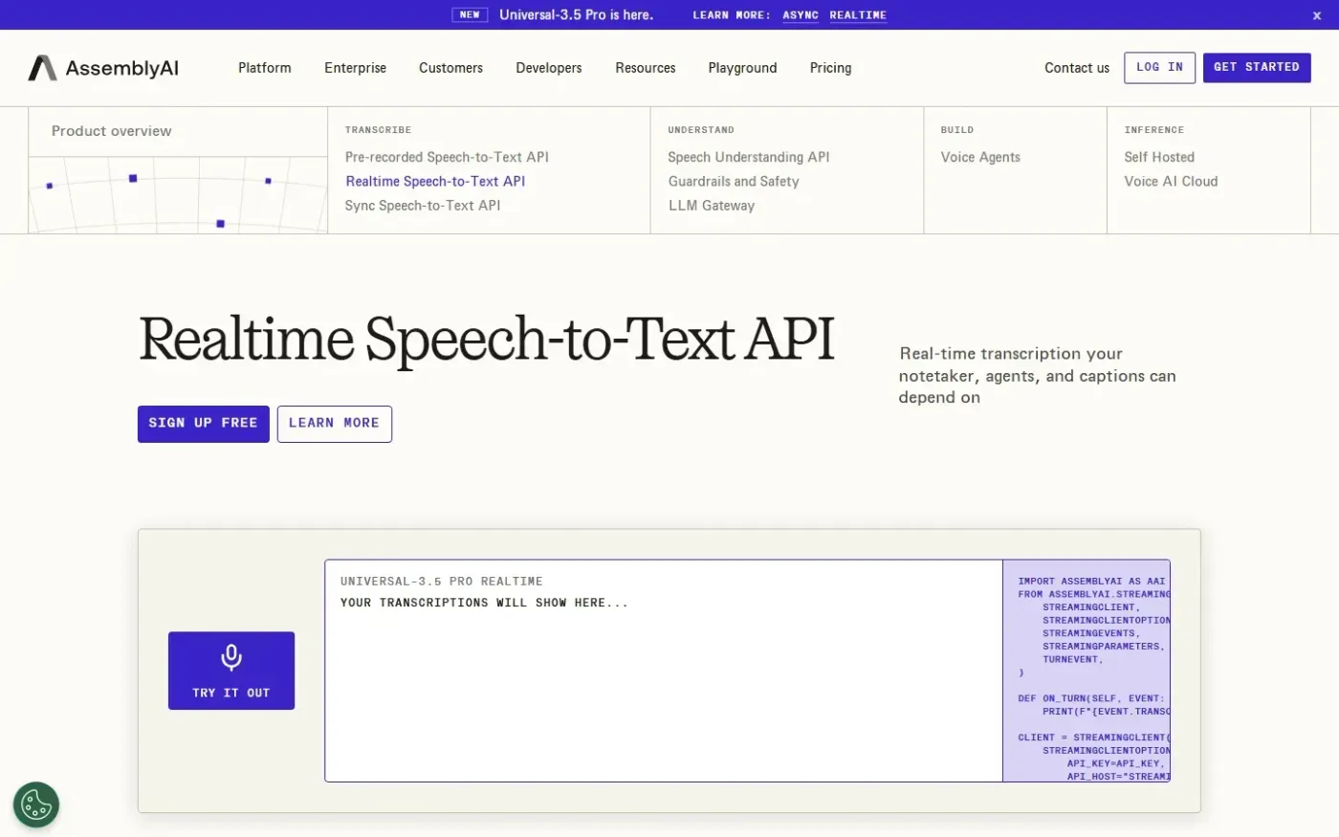
Task: Click 'Universal-3.5 Pro is here.' banner text
Action: point(576,15)
